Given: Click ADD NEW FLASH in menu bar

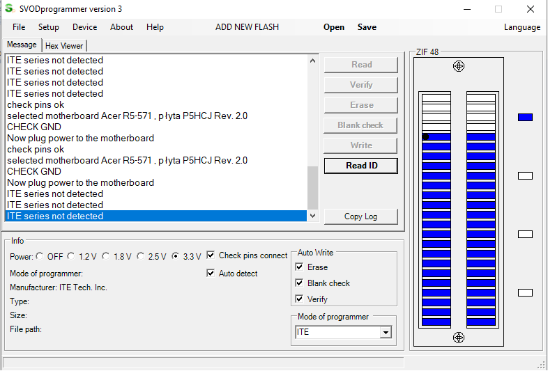Looking at the screenshot, I should (247, 27).
